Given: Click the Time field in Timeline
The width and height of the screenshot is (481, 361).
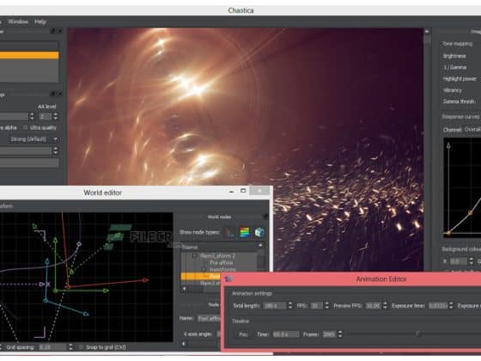Looking at the screenshot, I should (285, 334).
